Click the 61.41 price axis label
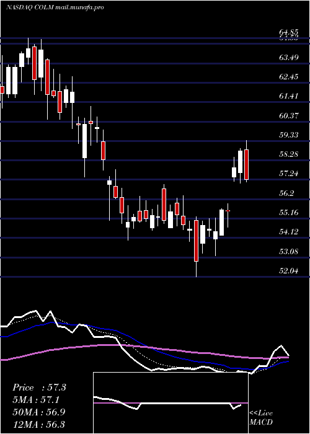The image size is (310, 434). point(289,96)
